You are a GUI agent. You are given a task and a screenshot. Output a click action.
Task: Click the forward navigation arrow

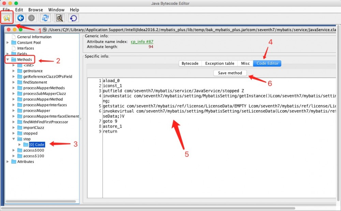click(x=31, y=18)
